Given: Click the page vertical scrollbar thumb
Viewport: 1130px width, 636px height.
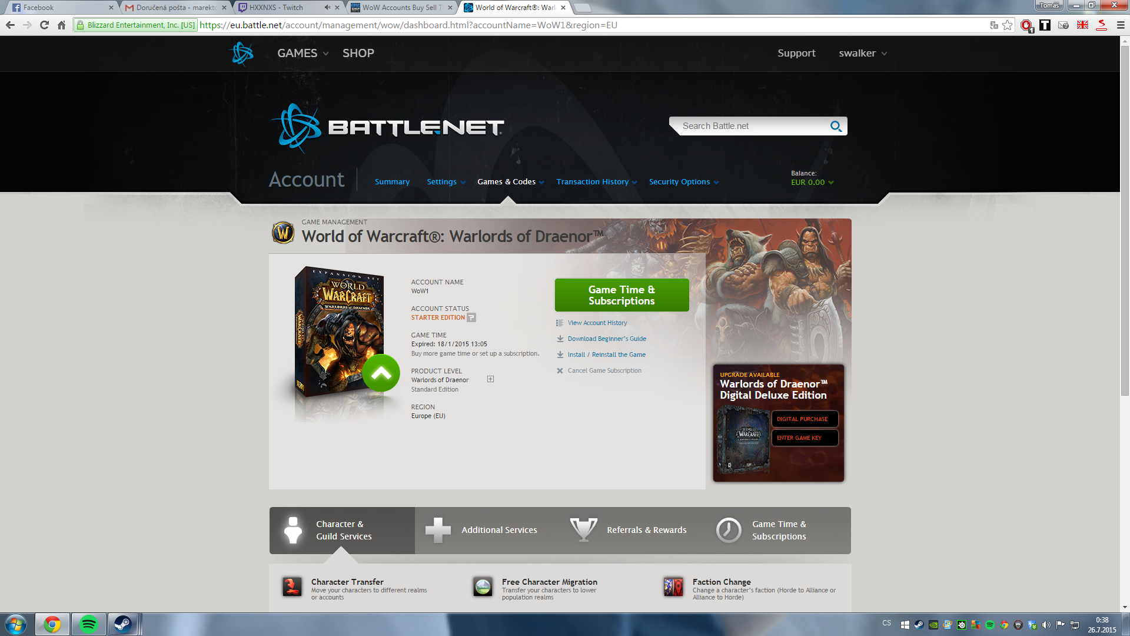Looking at the screenshot, I should [1125, 221].
